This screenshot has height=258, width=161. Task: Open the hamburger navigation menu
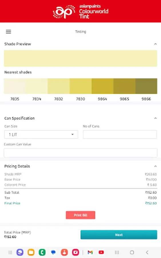9,32
